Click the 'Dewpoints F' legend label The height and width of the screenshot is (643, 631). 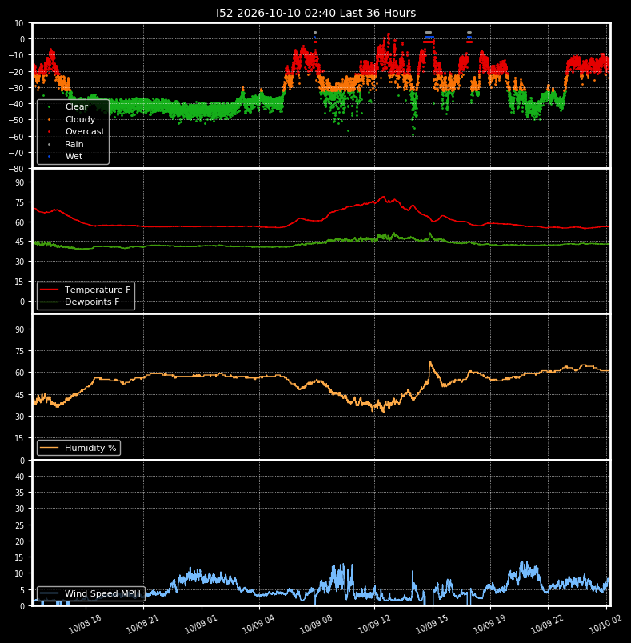tap(92, 302)
